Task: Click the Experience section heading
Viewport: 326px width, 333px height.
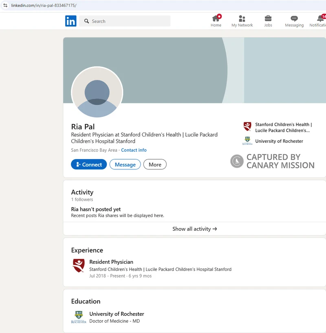Action: [87, 250]
